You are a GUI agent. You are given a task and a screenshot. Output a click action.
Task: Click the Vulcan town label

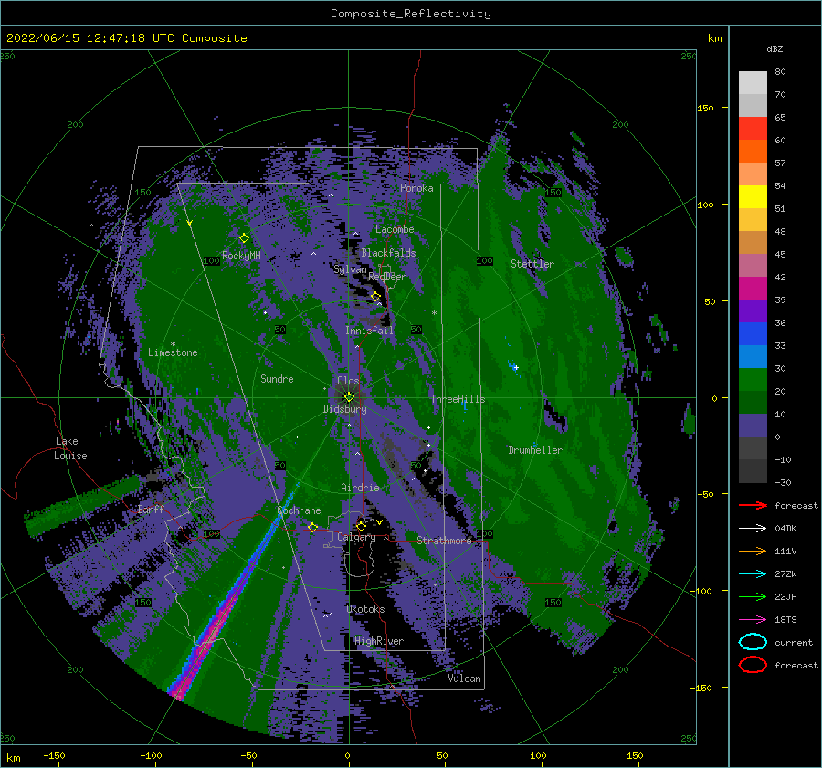click(x=464, y=679)
